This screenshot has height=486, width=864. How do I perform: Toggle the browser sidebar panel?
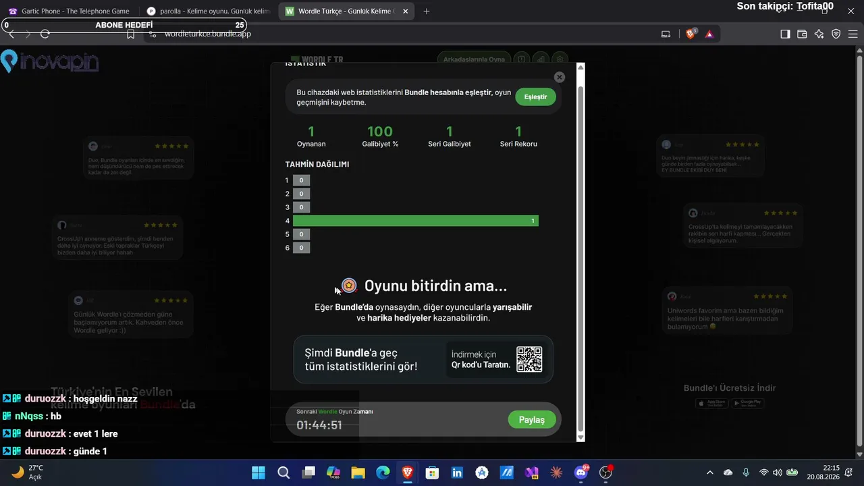[x=785, y=34]
